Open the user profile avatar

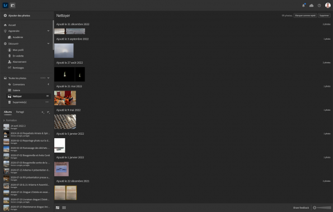[328, 5]
